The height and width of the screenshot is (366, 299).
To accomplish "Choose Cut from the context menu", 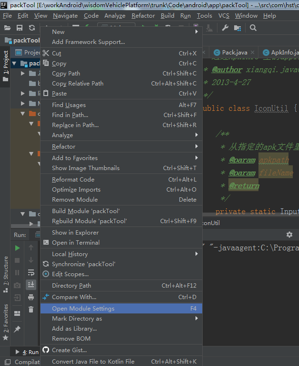I will [x=121, y=54].
